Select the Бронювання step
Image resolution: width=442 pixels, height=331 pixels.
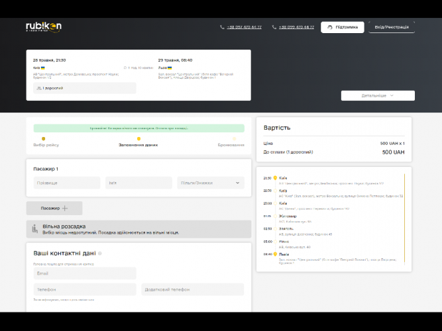click(231, 145)
